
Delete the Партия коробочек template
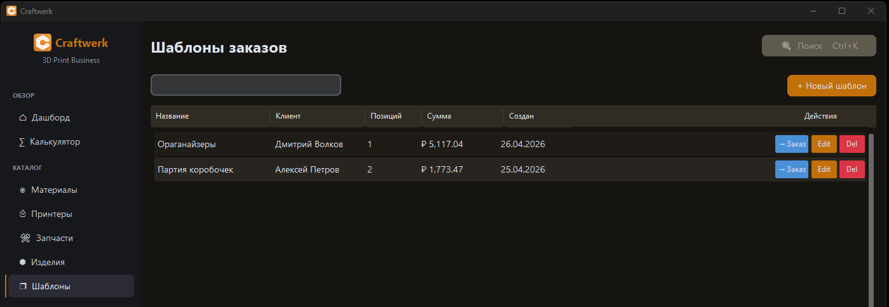point(852,169)
